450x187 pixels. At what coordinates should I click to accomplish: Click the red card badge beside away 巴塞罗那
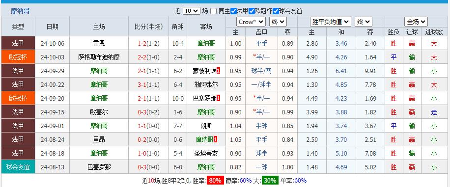click(x=219, y=98)
